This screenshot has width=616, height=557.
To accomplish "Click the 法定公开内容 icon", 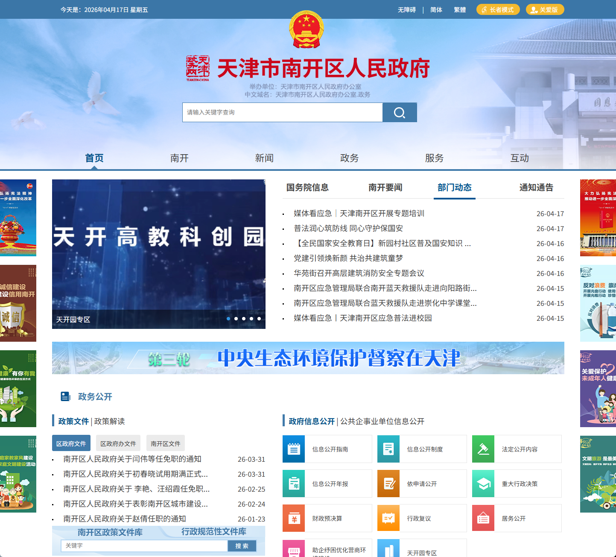I will [483, 449].
